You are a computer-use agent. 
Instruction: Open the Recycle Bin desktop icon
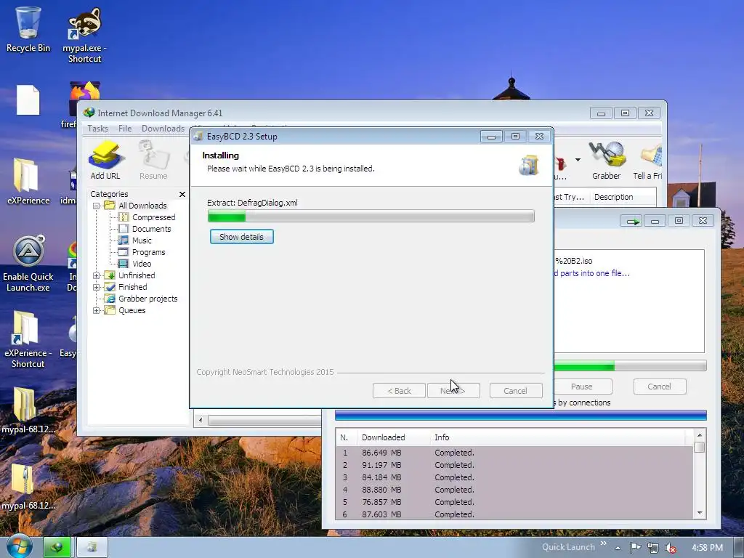28,29
